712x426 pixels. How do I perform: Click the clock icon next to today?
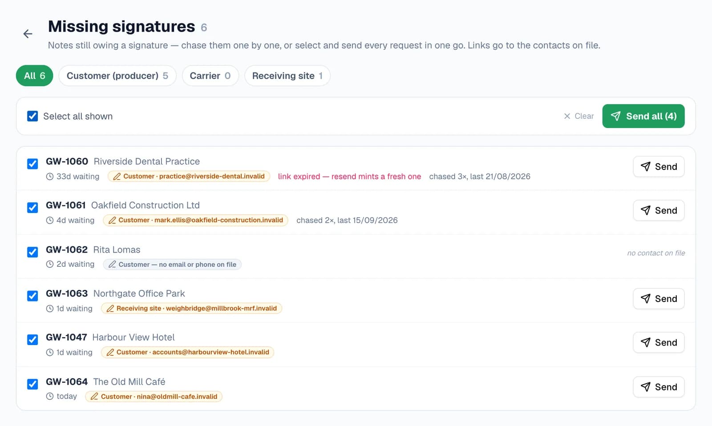[x=50, y=396]
